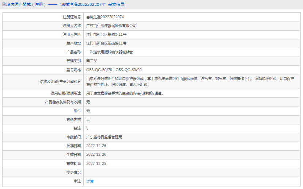Click the 结构及组成/主要组成成分 label
Screen dimensions: 303x189
(x=60, y=82)
